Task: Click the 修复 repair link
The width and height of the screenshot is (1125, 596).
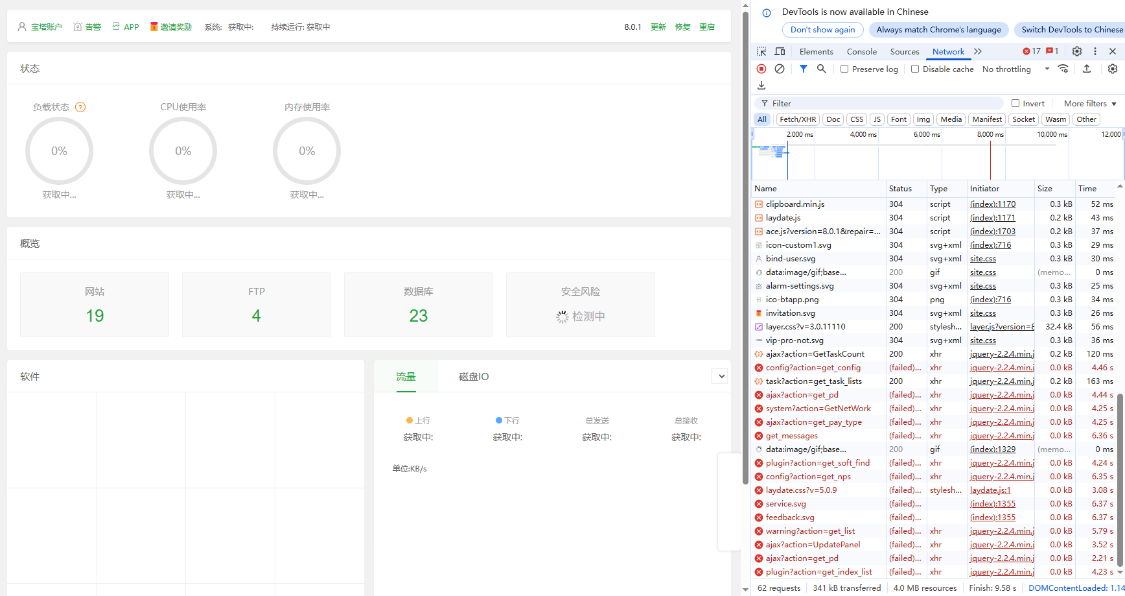Action: [x=682, y=27]
